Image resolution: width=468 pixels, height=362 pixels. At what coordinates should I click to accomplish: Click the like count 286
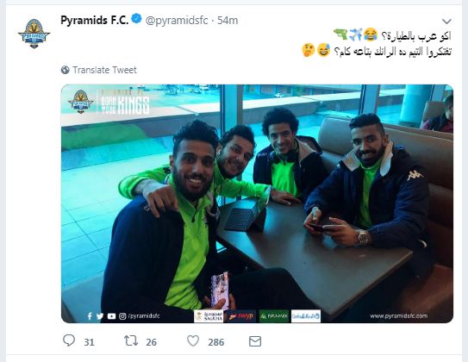click(215, 342)
